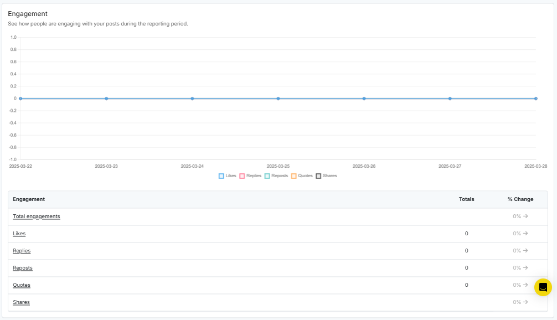
Task: Click the chart data point for 2025-03-26
Action: pyautogui.click(x=364, y=99)
